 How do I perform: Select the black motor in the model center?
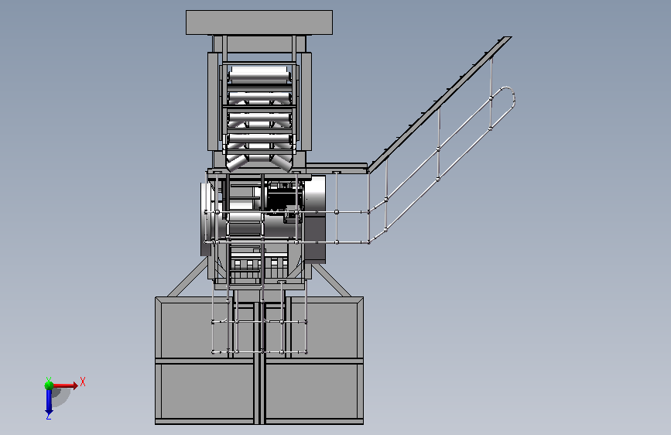click(284, 200)
